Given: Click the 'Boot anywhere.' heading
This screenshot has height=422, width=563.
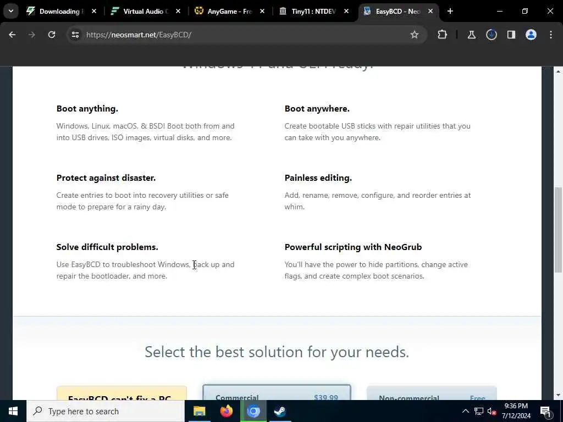Looking at the screenshot, I should pos(317,109).
